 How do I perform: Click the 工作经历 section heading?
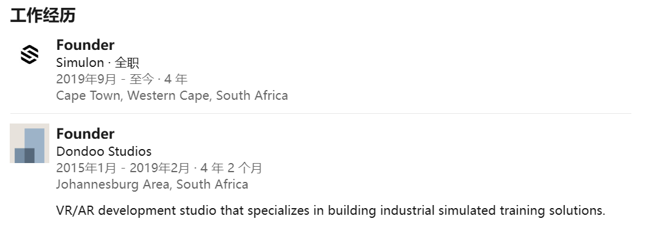tap(43, 16)
